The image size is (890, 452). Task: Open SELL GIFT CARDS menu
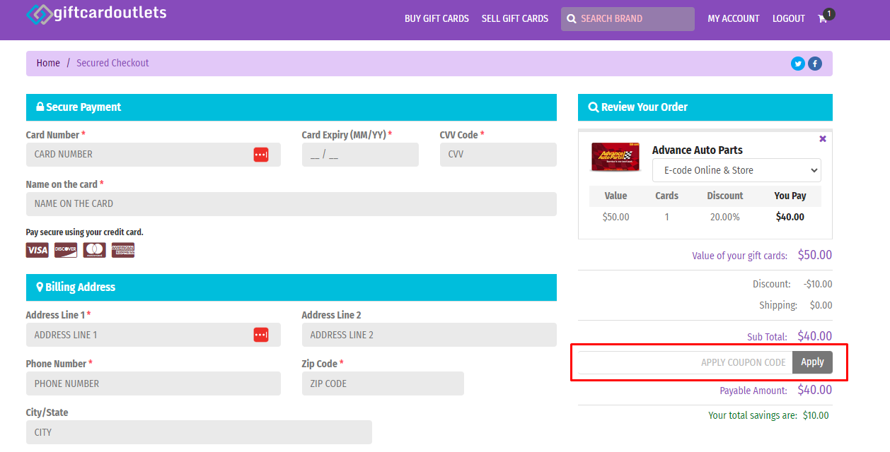point(515,19)
